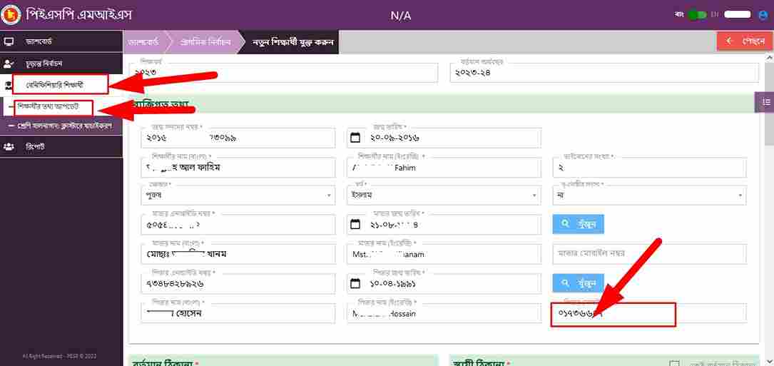Open the mother's birth date calendar icon

point(355,224)
